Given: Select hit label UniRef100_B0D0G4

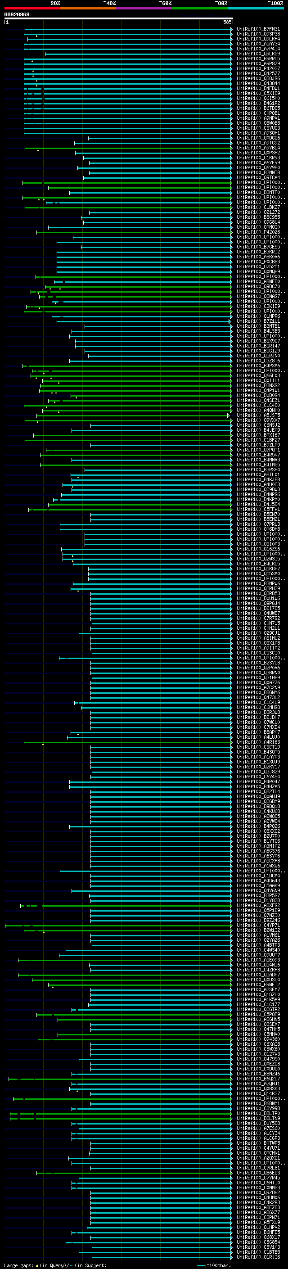Looking at the screenshot, I should [258, 395].
